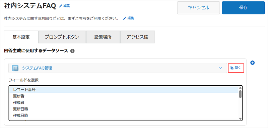This screenshot has width=268, height=128.
Task: Add a data source with the plus icon
Action: click(x=253, y=63)
